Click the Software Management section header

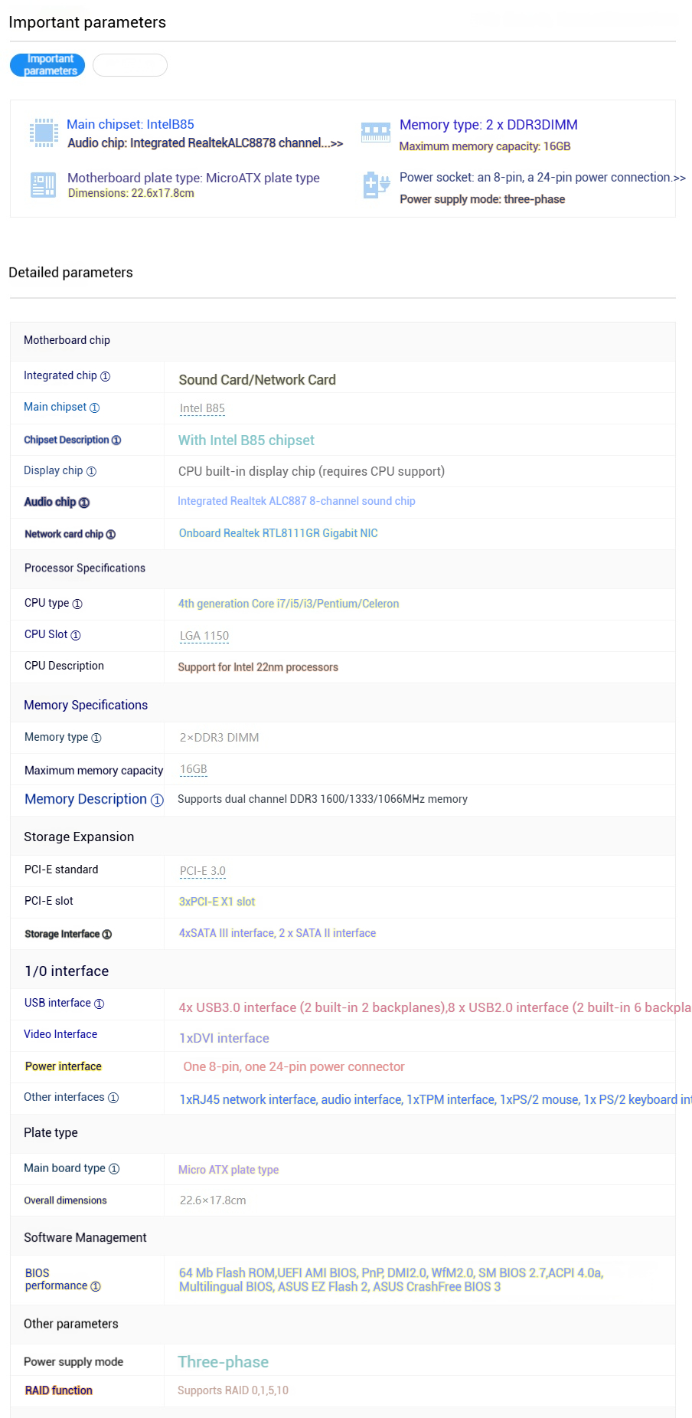pyautogui.click(x=85, y=1237)
